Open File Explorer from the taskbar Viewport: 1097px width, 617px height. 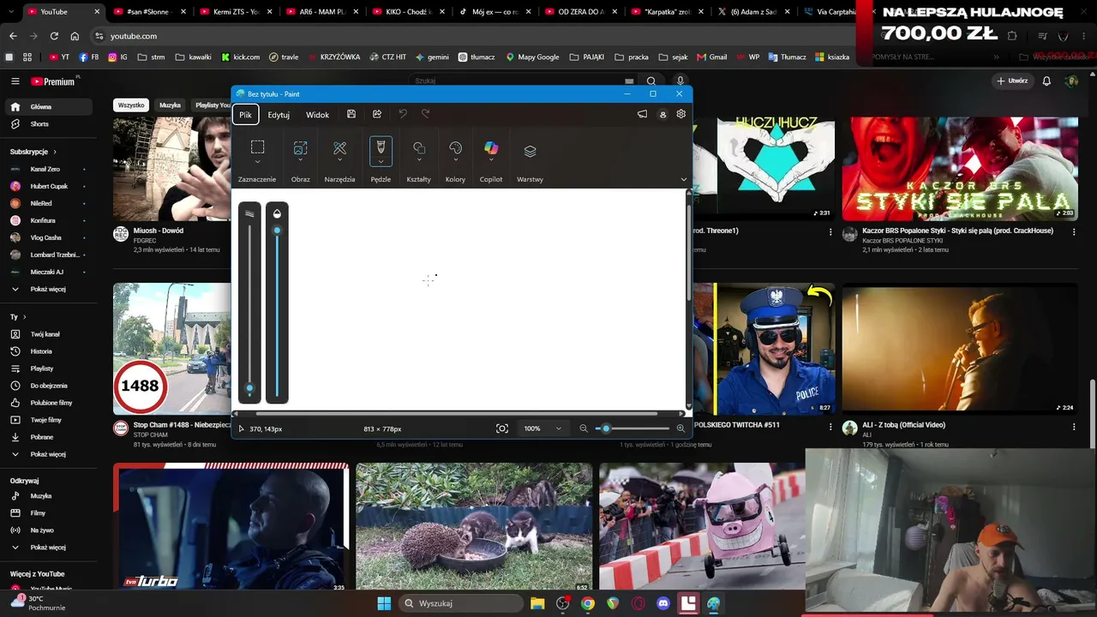pyautogui.click(x=537, y=603)
